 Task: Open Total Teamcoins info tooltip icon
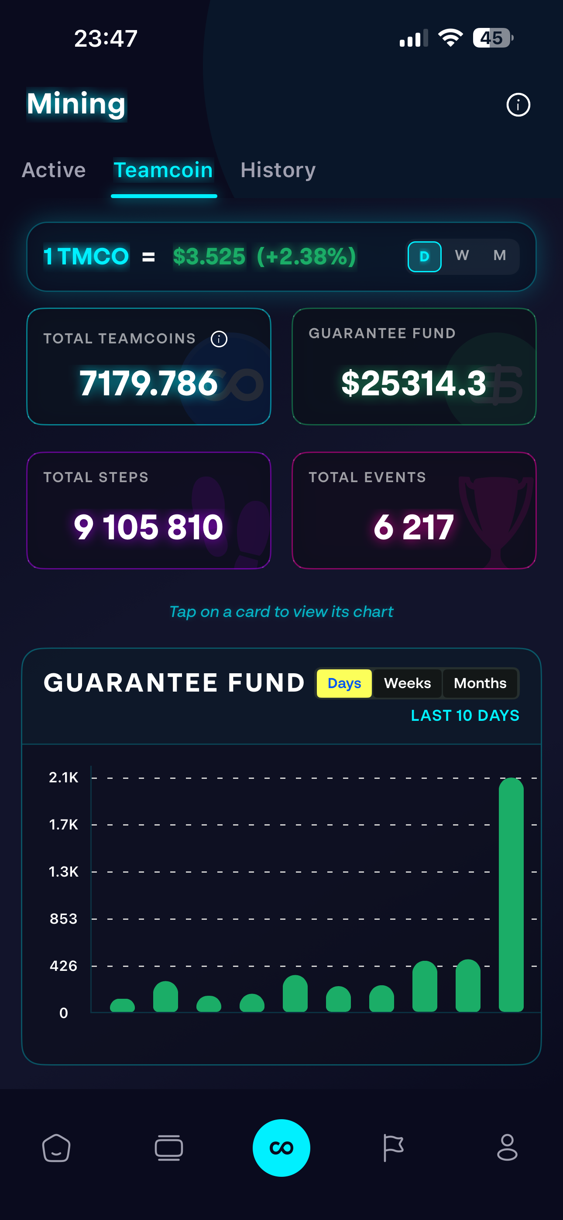(219, 339)
